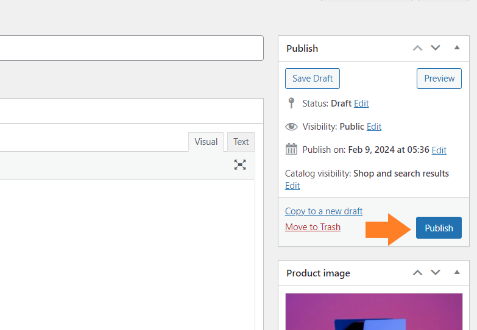Click inside the description editor area

point(127,255)
